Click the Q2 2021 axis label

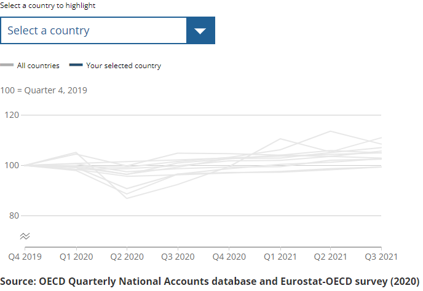331,255
